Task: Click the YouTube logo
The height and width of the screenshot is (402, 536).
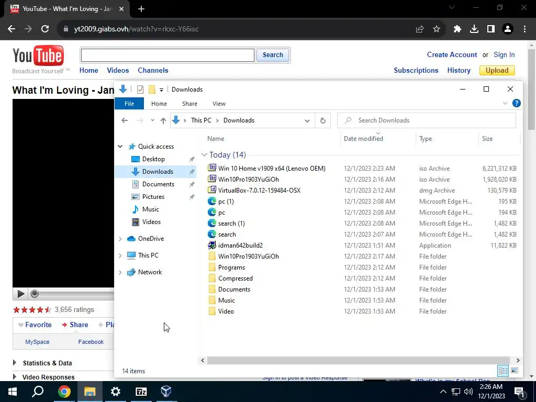Action: pos(38,55)
